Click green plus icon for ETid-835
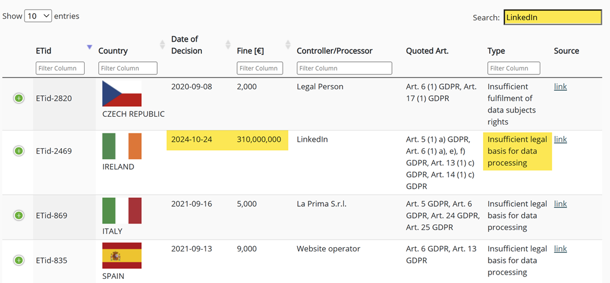The image size is (610, 283). [18, 260]
